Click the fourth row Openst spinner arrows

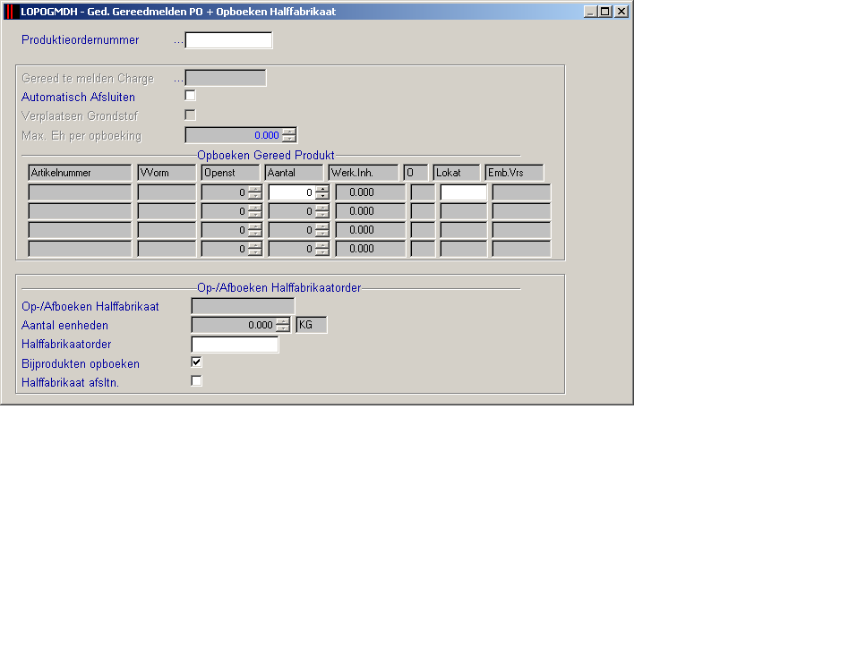point(254,249)
